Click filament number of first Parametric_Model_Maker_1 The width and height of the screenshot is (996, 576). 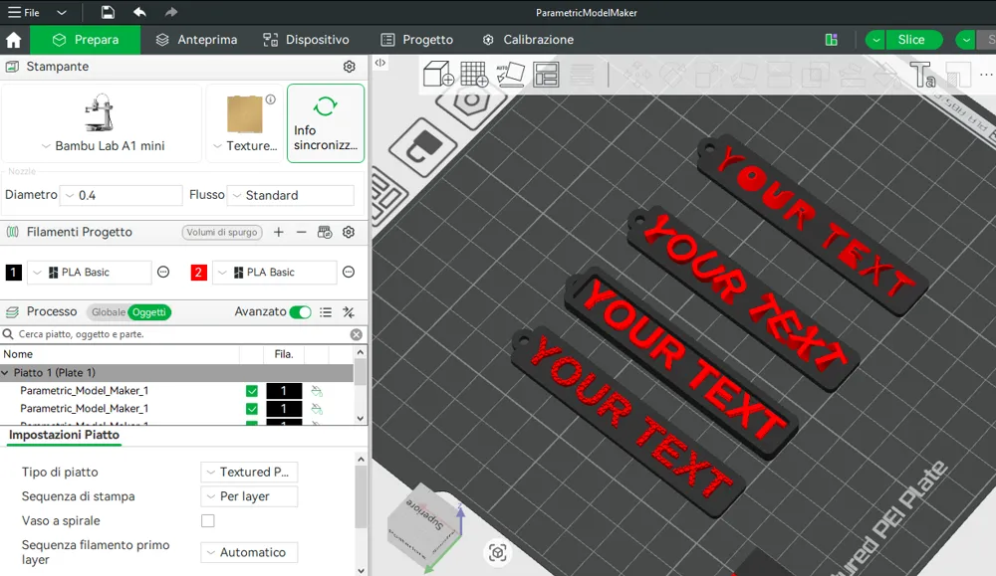[283, 391]
